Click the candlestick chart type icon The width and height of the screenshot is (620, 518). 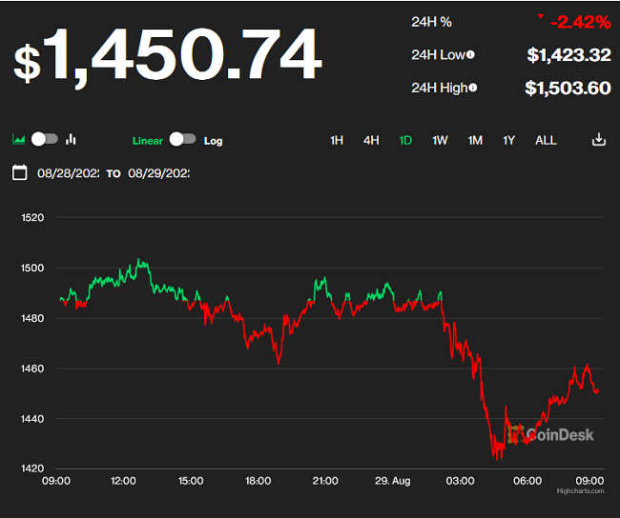pyautogui.click(x=71, y=140)
